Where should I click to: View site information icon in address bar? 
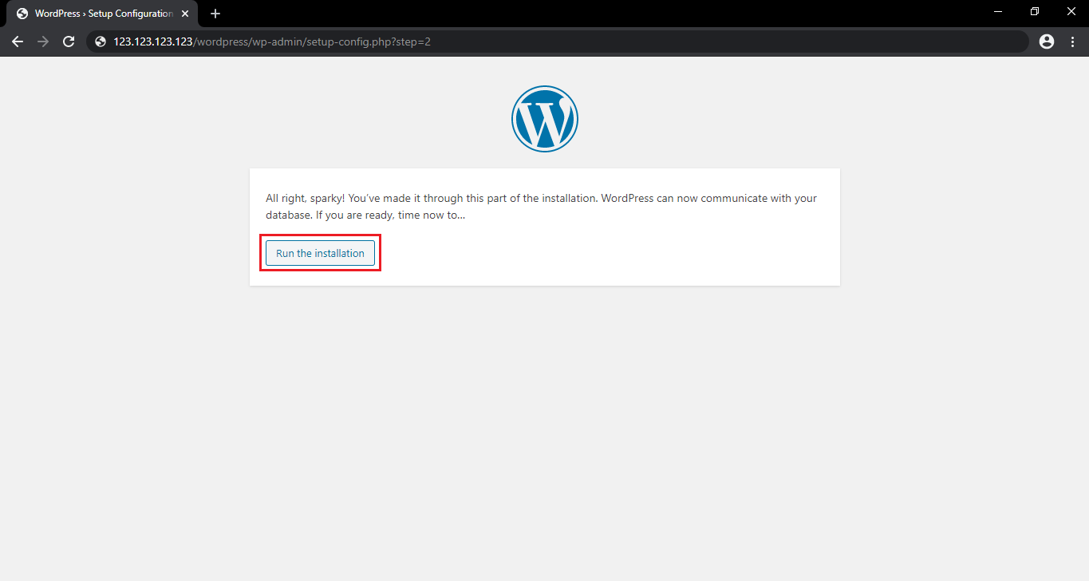pyautogui.click(x=101, y=41)
